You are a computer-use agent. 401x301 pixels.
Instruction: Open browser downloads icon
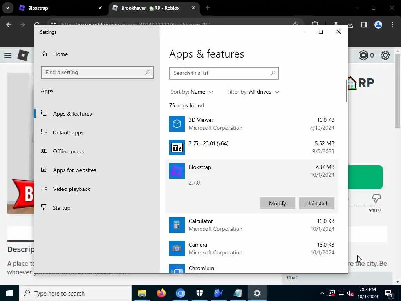click(x=350, y=25)
